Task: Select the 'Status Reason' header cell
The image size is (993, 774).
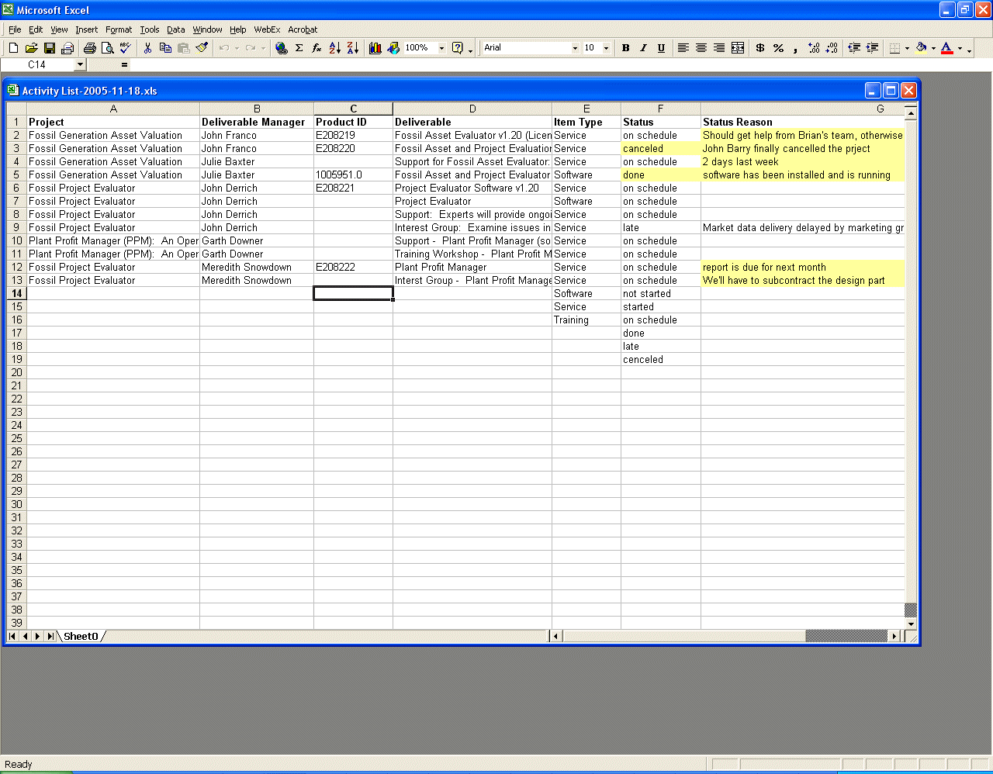Action: pos(803,123)
